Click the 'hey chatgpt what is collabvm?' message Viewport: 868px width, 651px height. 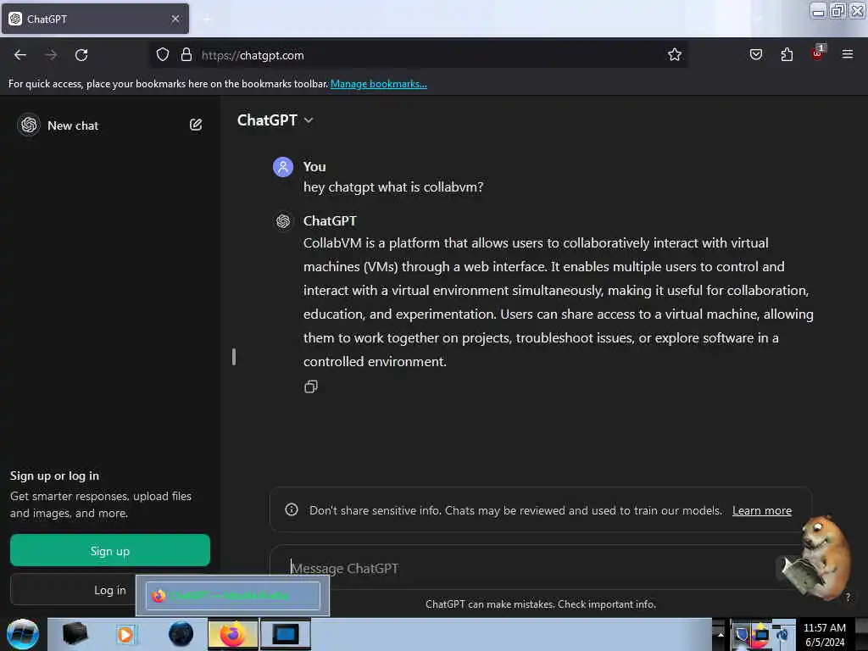click(393, 187)
